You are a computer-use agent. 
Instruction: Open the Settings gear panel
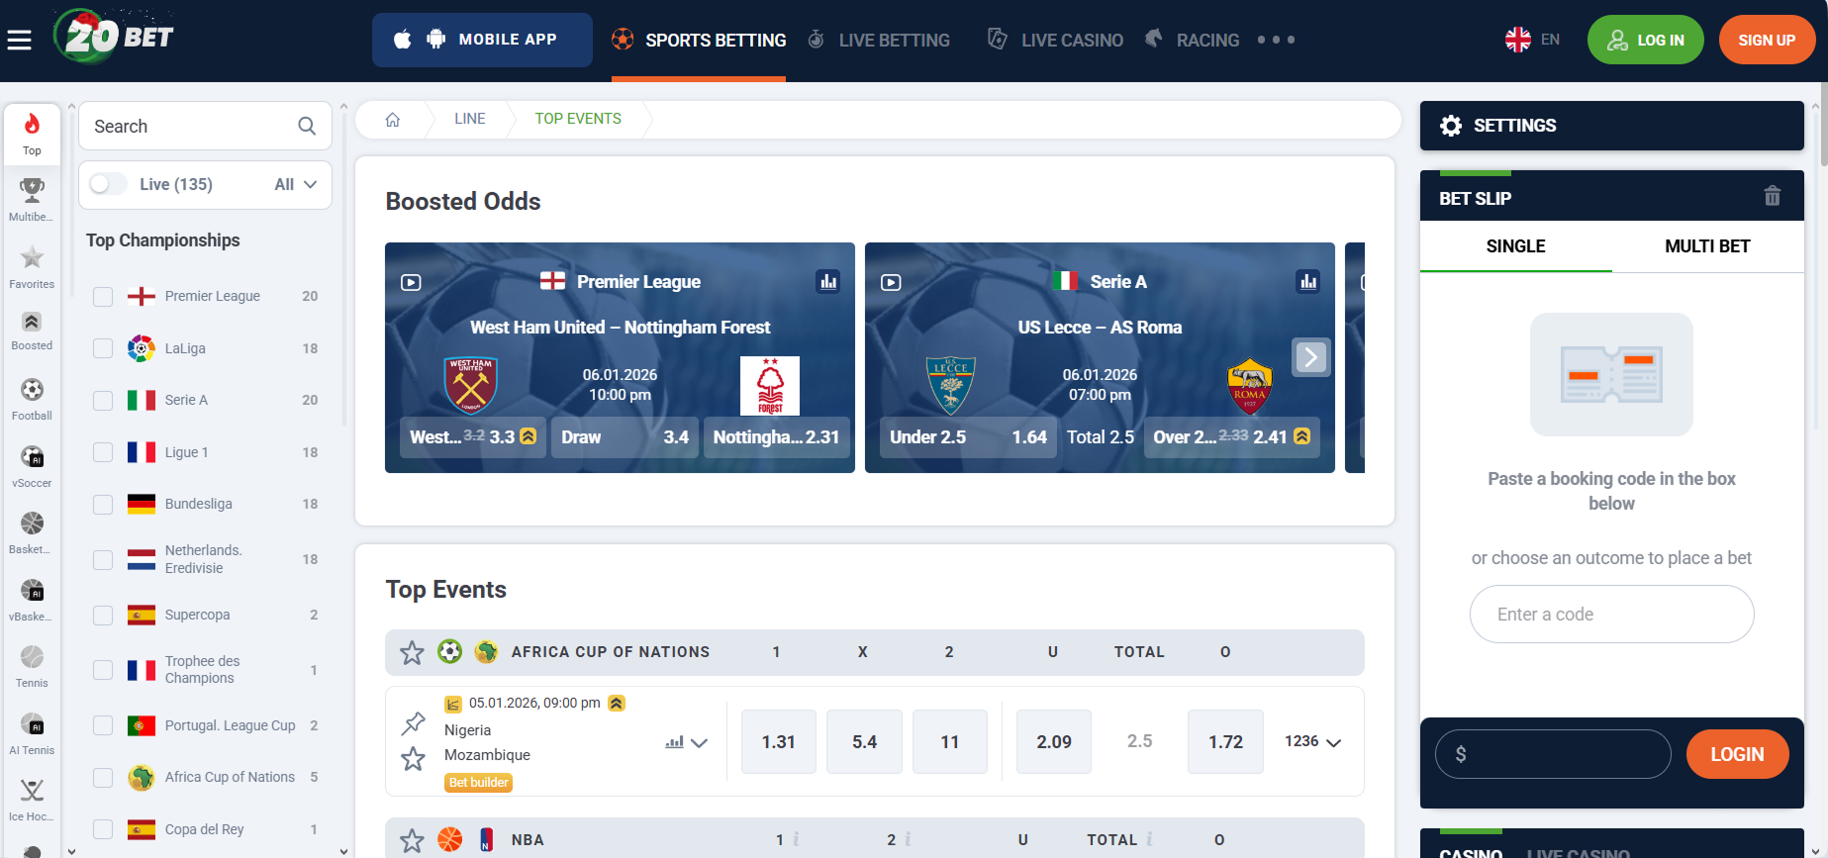[1451, 126]
